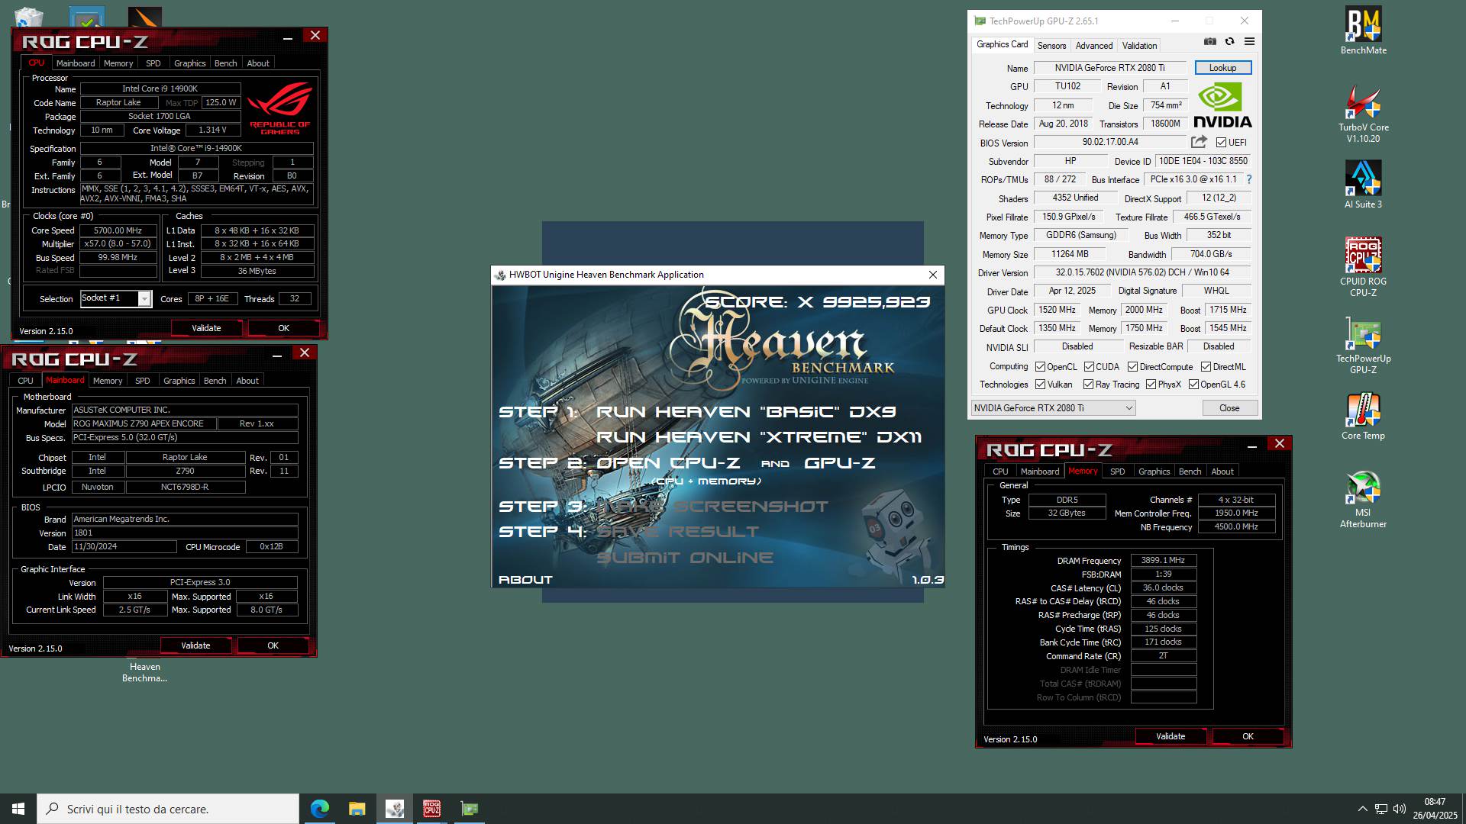Image resolution: width=1466 pixels, height=824 pixels.
Task: Click OK in the Memory CPU-Z window
Action: (x=1248, y=736)
